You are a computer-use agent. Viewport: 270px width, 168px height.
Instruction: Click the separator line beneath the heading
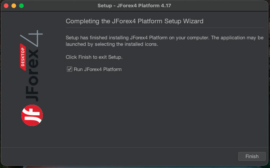click(x=164, y=27)
